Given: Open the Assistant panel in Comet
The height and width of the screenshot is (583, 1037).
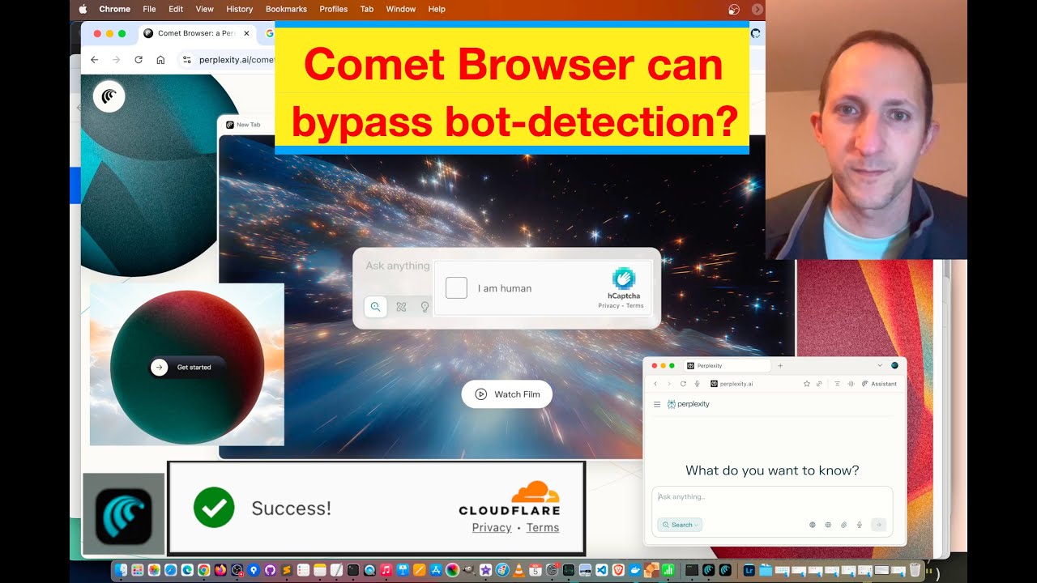Looking at the screenshot, I should click(x=880, y=384).
